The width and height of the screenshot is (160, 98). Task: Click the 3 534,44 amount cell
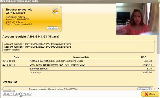[x=147, y=65]
